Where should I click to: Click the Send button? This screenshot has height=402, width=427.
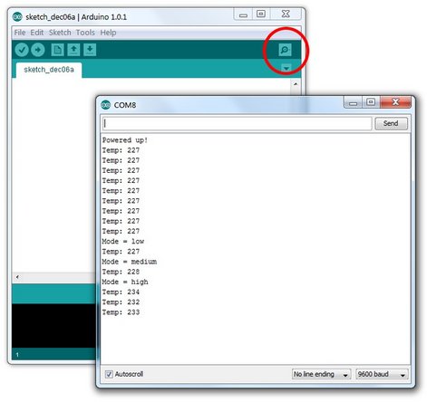pos(391,123)
